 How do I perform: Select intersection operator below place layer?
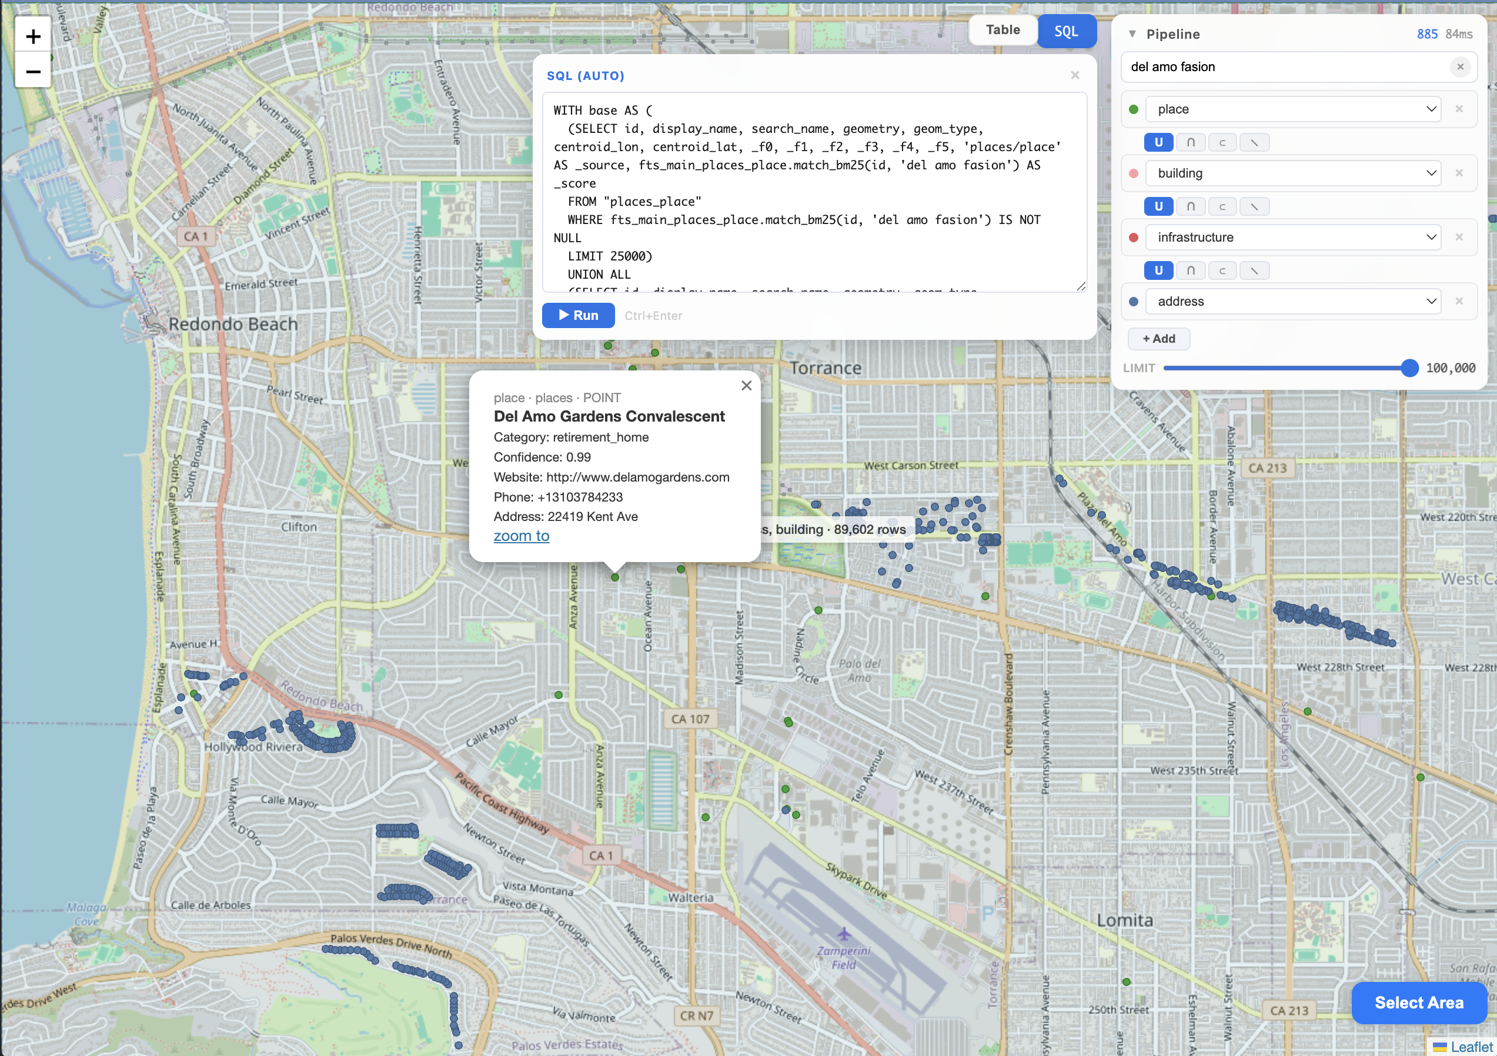(1191, 142)
